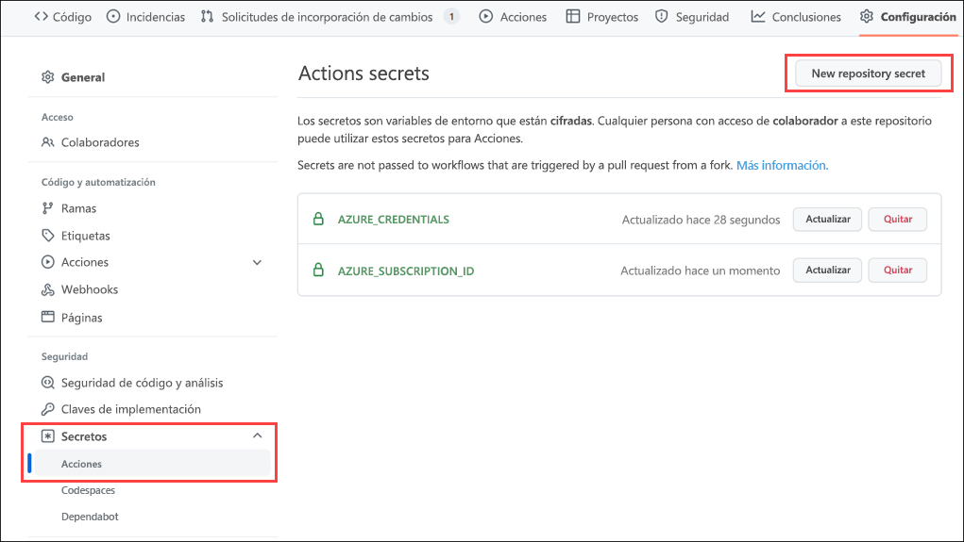Open General settings in sidebar
The width and height of the screenshot is (964, 542).
(83, 77)
